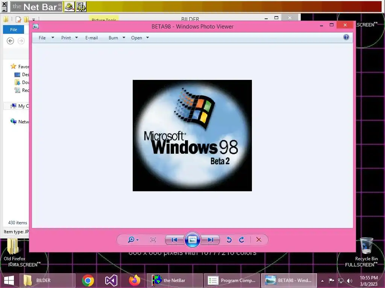Select Favorites in Explorer navigation pane

tap(20, 67)
